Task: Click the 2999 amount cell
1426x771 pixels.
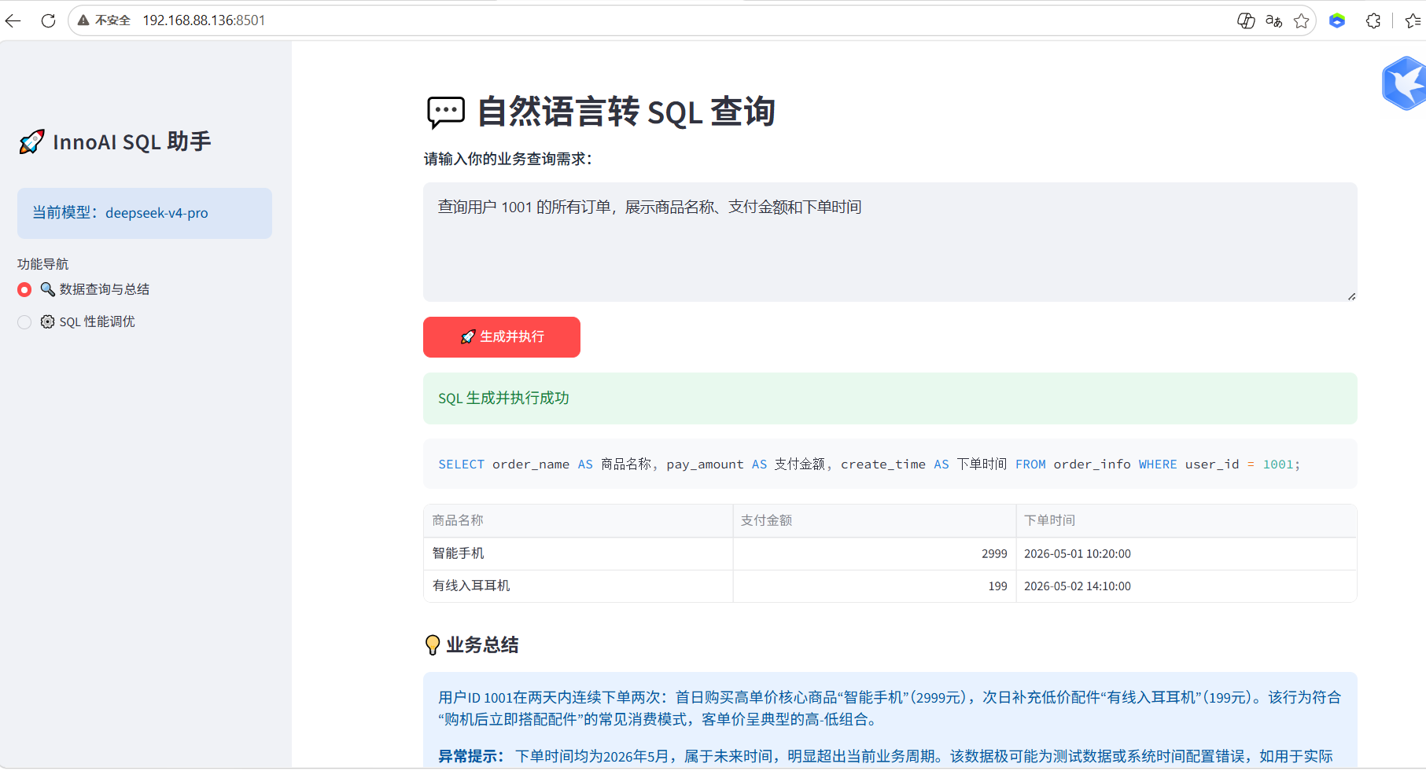Action: [875, 553]
